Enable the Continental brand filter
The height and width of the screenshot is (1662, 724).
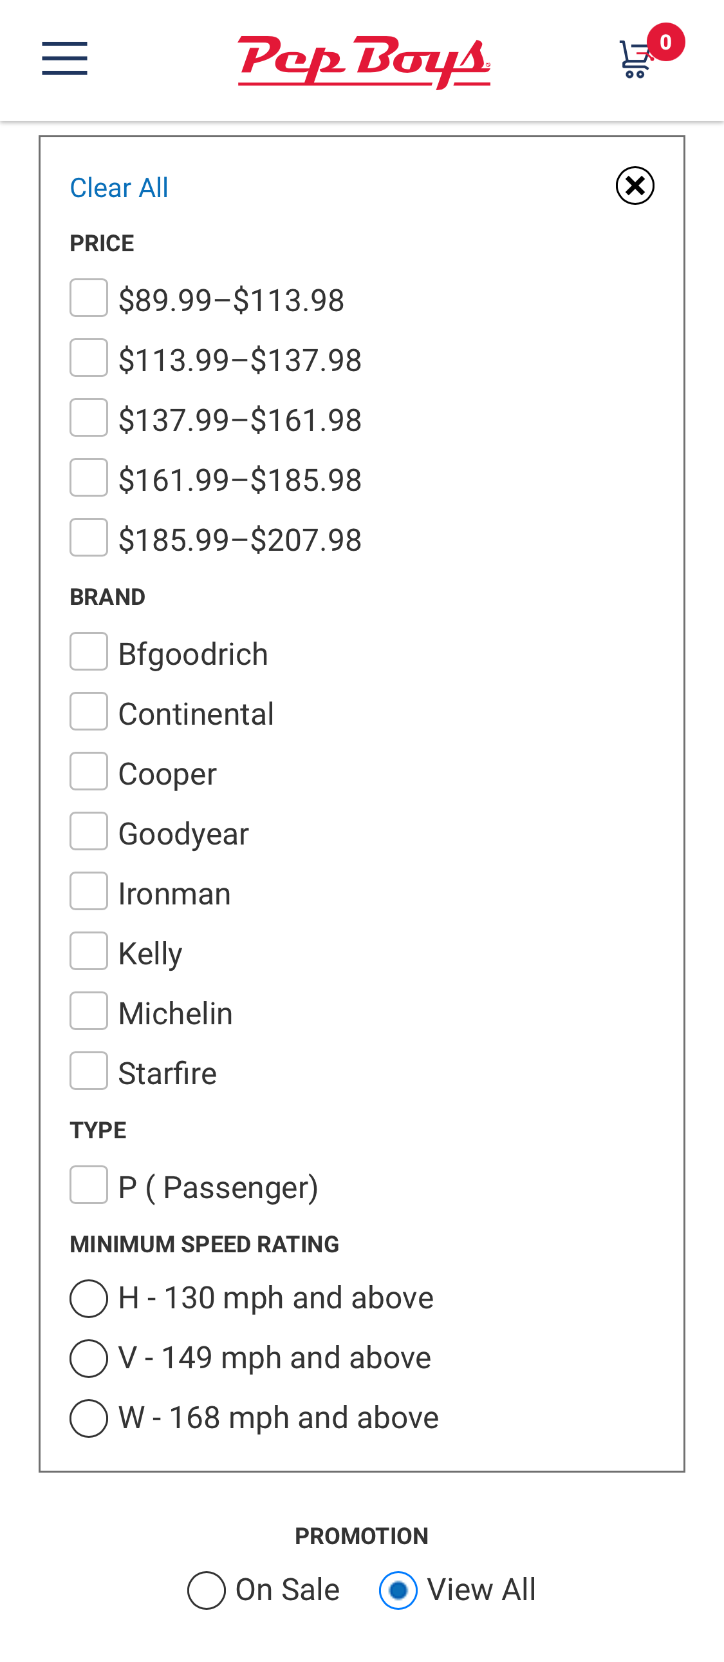89,712
